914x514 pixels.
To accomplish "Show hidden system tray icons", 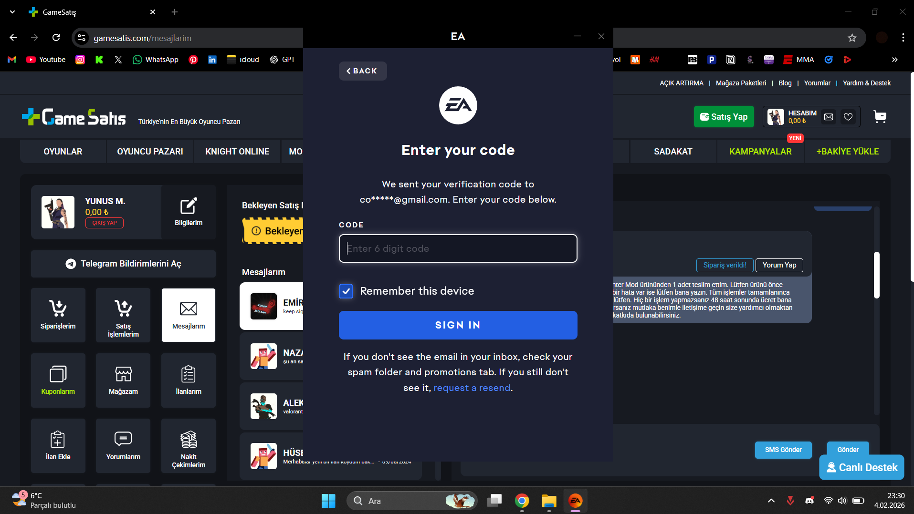I will [x=771, y=501].
